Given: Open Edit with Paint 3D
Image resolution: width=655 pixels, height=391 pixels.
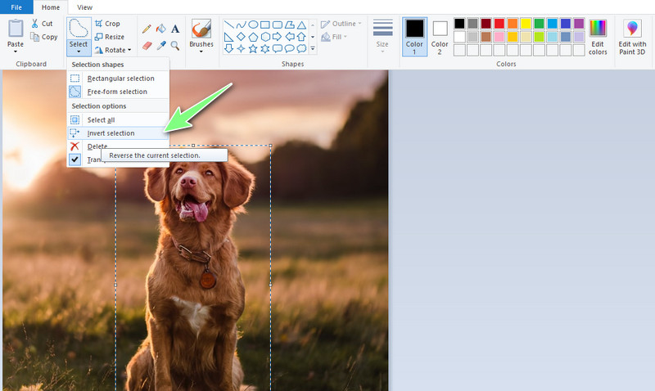Looking at the screenshot, I should pyautogui.click(x=632, y=38).
